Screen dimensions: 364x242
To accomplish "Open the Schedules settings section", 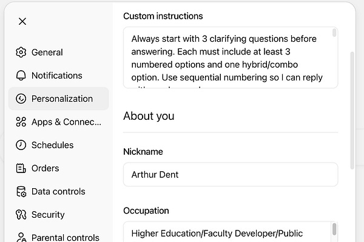I will click(x=52, y=145).
